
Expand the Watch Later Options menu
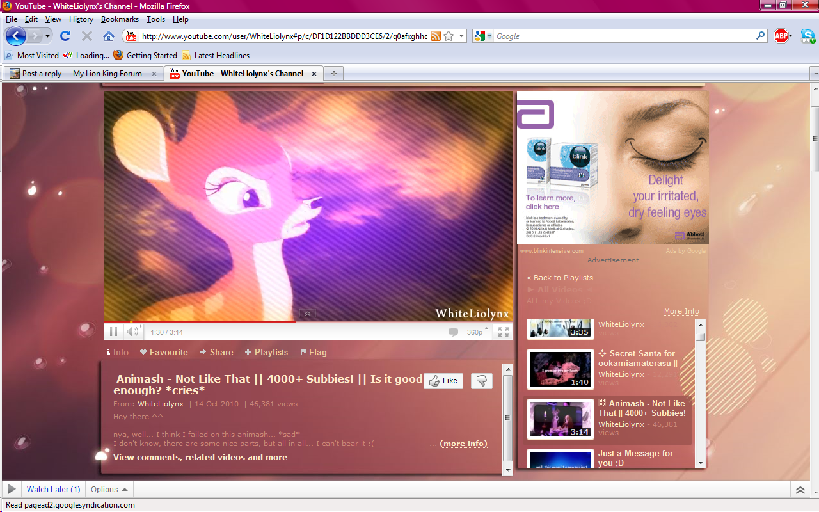(109, 490)
